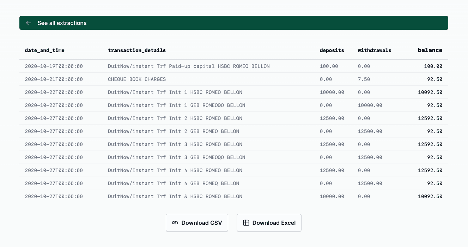Select the transaction_details column header
The width and height of the screenshot is (468, 247).
coord(137,50)
